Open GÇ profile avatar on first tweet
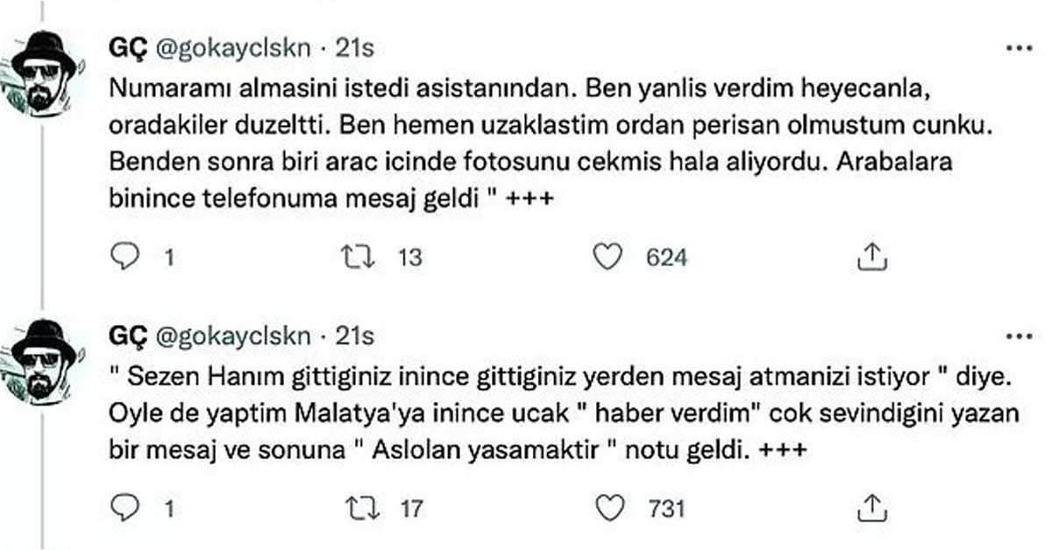 [x=46, y=72]
